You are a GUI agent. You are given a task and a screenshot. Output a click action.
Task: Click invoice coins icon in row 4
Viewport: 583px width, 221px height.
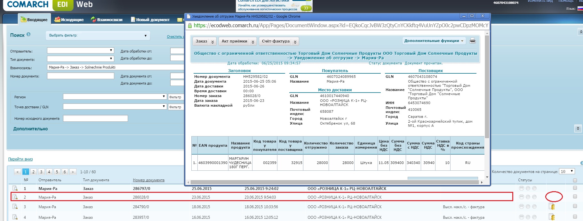pos(552,217)
